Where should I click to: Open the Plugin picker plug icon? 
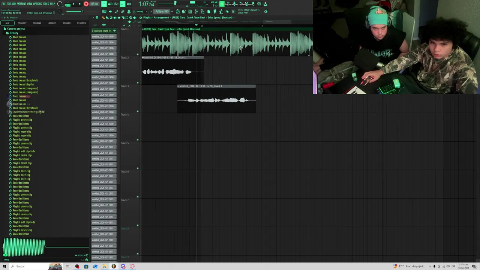click(215, 11)
